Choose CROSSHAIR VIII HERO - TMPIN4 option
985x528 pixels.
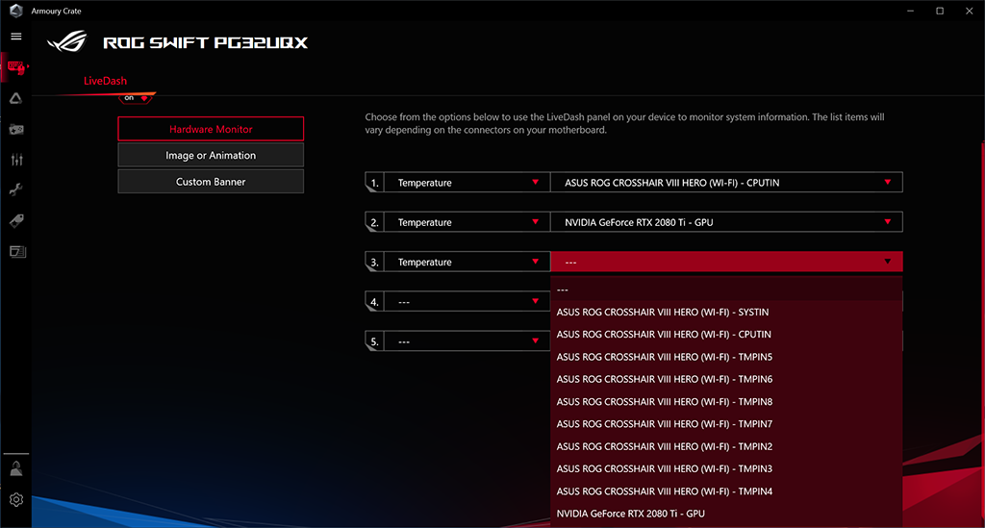[726, 490]
